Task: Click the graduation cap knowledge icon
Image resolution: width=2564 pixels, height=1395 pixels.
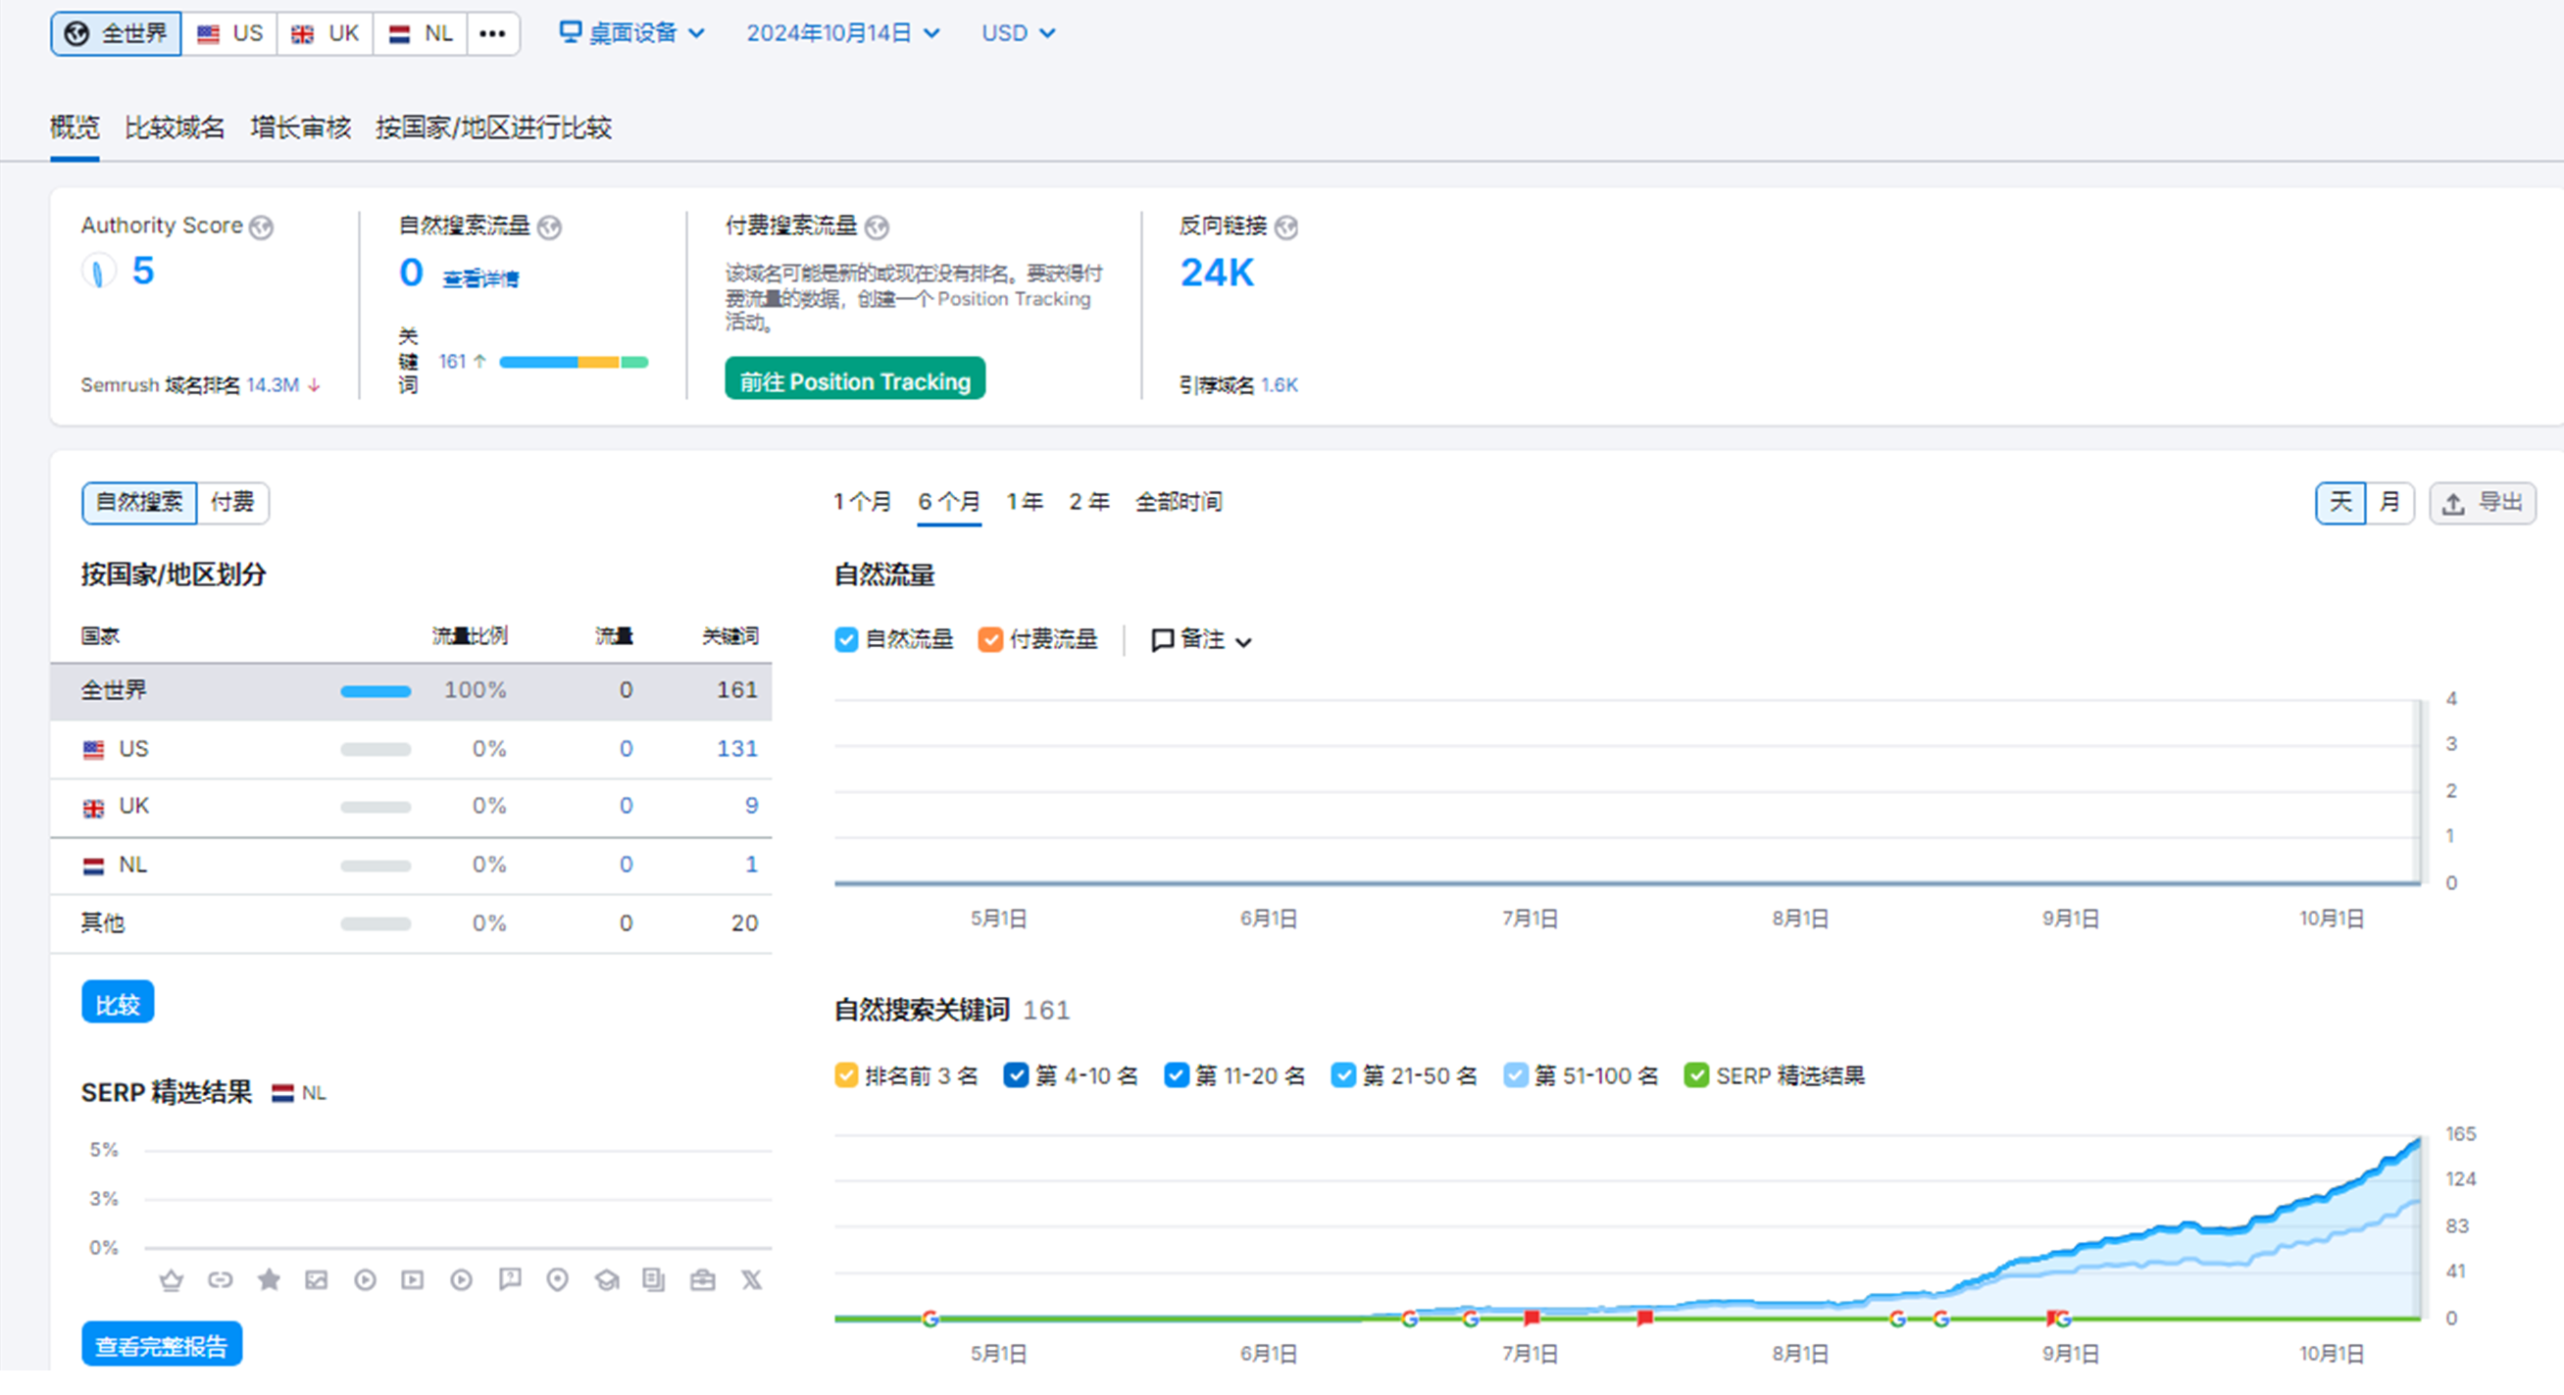Action: (606, 1280)
